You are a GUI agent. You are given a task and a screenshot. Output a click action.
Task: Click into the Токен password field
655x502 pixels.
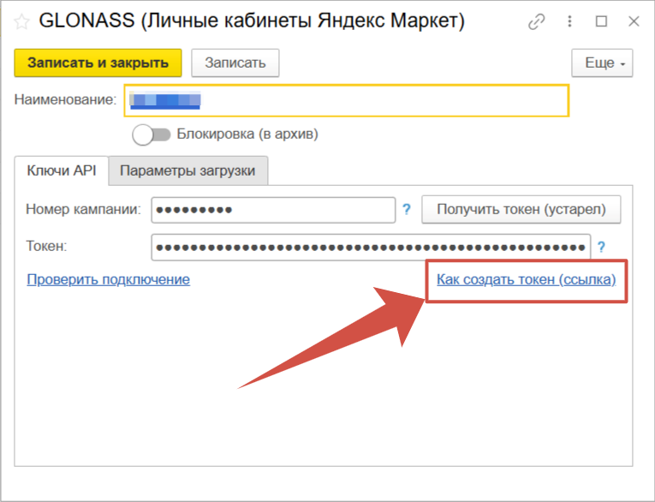(371, 248)
